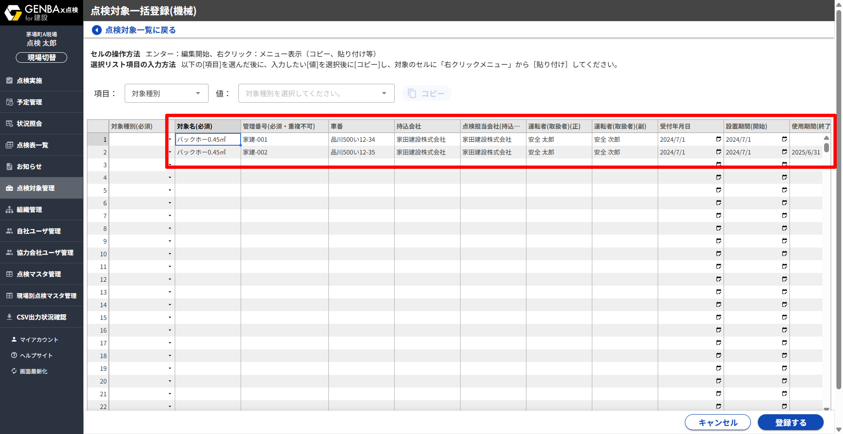843x434 pixels.
Task: Open calendar picker in row 5 受付年月日
Action: [x=718, y=190]
